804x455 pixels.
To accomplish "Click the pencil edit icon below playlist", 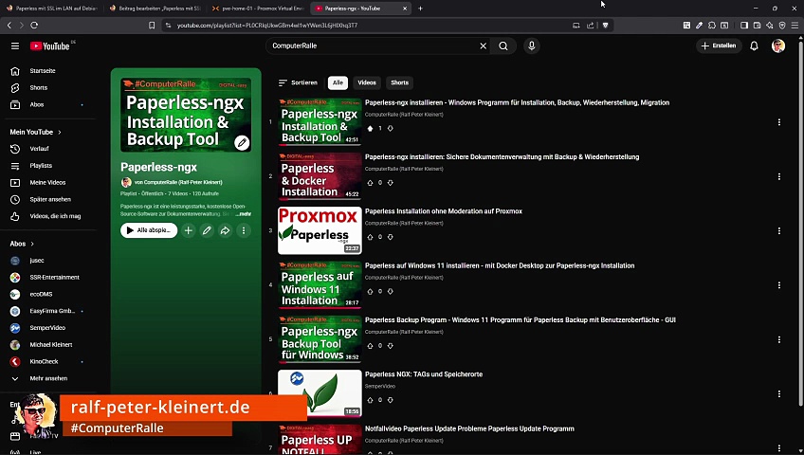I will (207, 230).
